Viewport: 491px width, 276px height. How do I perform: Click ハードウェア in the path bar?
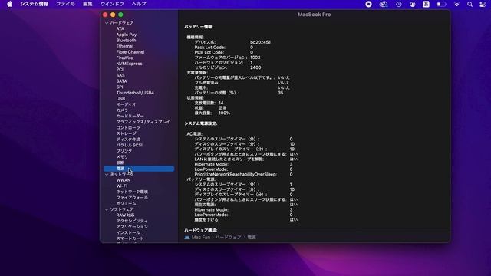pyautogui.click(x=229, y=238)
